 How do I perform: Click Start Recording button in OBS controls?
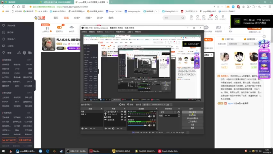[192, 115]
